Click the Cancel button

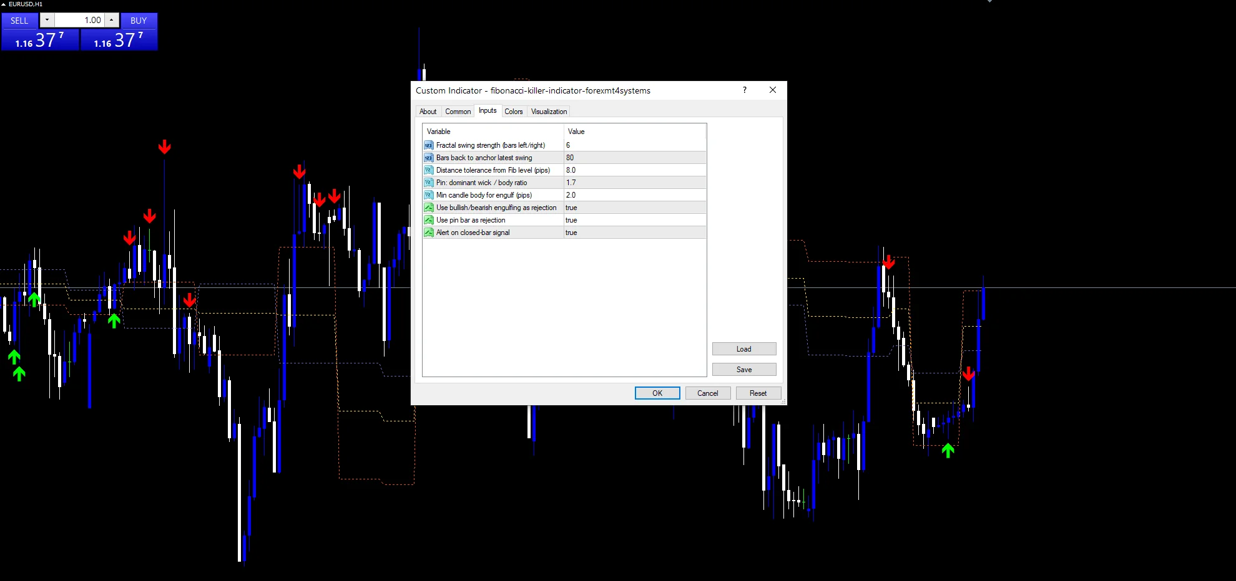tap(708, 393)
